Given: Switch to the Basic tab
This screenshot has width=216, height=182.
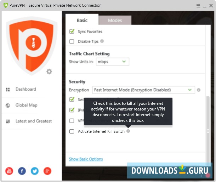Looking at the screenshot, I should point(82,20).
